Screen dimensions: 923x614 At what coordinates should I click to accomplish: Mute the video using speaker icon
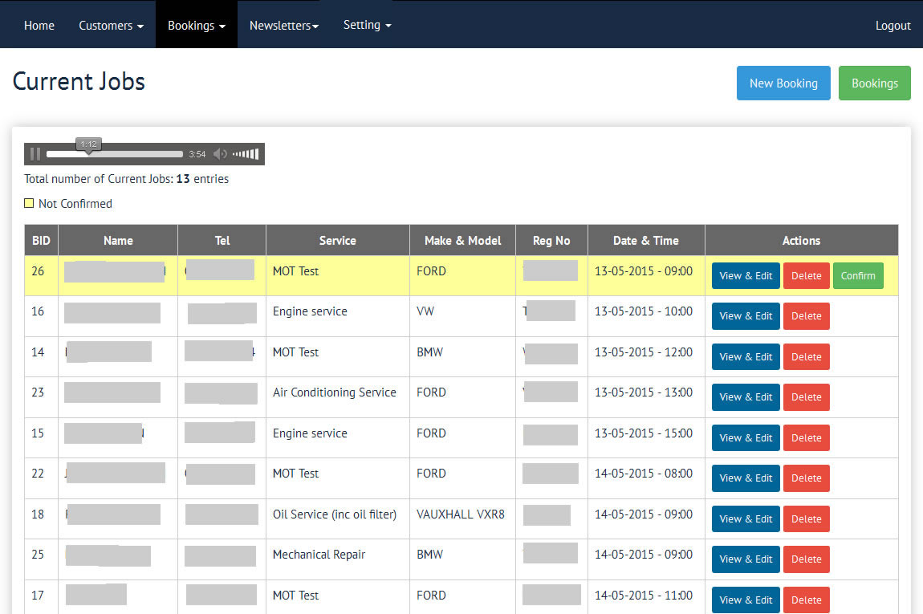(220, 154)
